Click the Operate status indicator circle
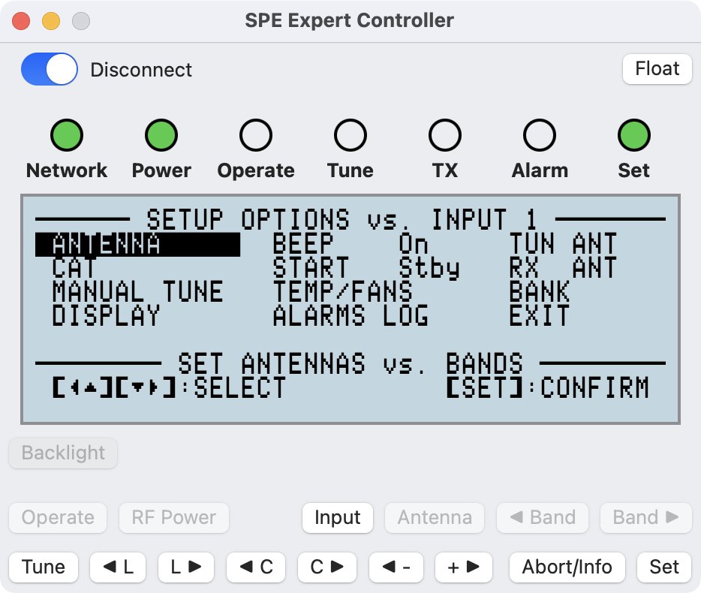 [256, 135]
